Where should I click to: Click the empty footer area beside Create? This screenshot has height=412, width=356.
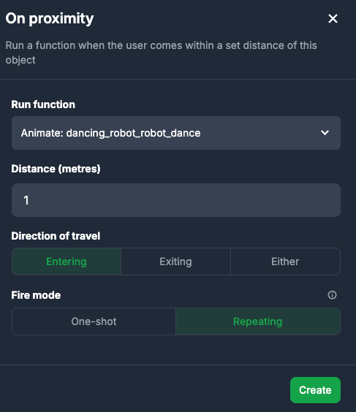coord(145,390)
